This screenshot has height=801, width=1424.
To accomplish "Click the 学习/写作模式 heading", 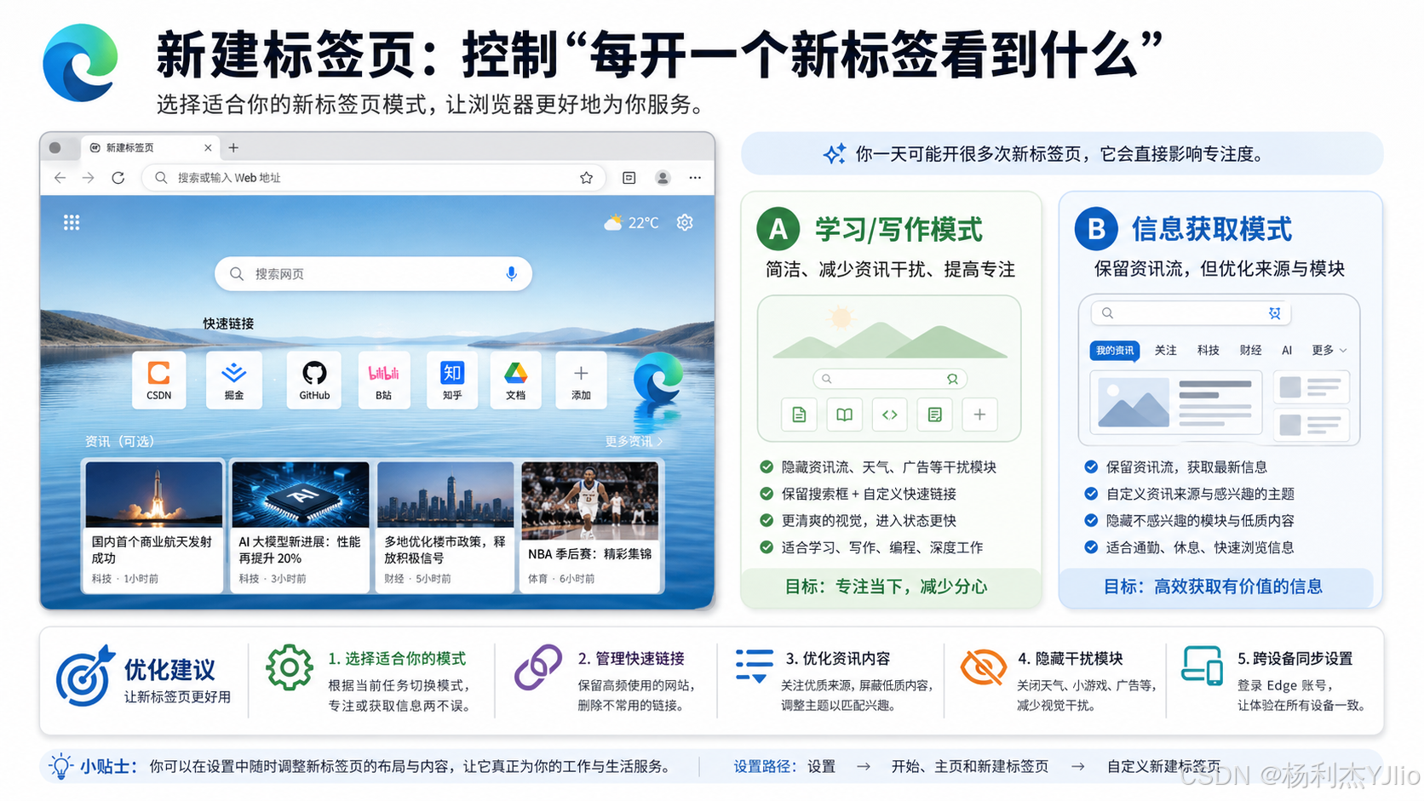I will [x=899, y=230].
